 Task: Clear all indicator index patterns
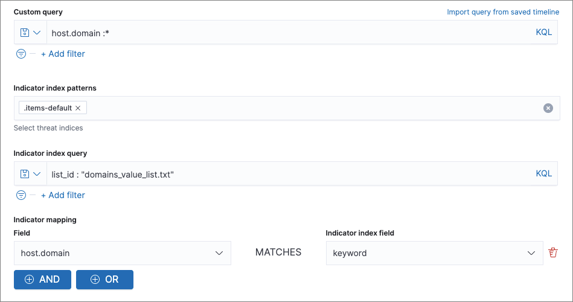tap(548, 108)
